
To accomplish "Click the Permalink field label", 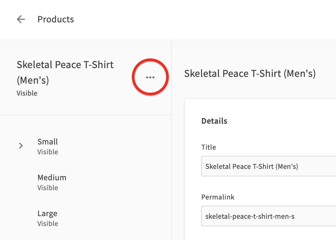I will 218,197.
